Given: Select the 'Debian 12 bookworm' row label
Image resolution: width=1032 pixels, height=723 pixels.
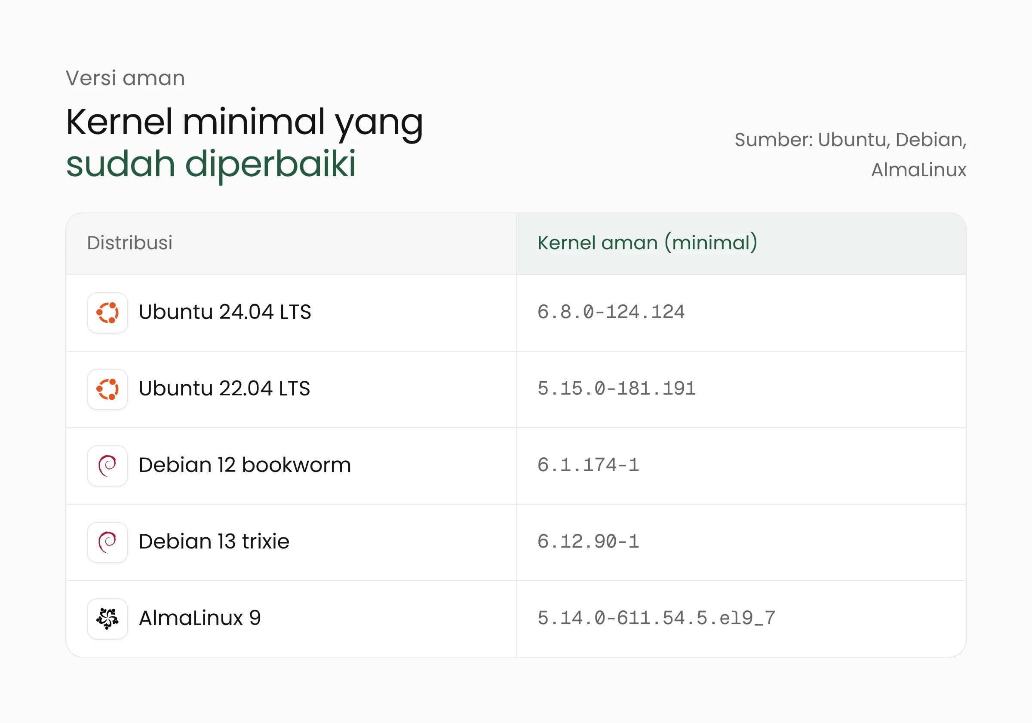Looking at the screenshot, I should [245, 465].
